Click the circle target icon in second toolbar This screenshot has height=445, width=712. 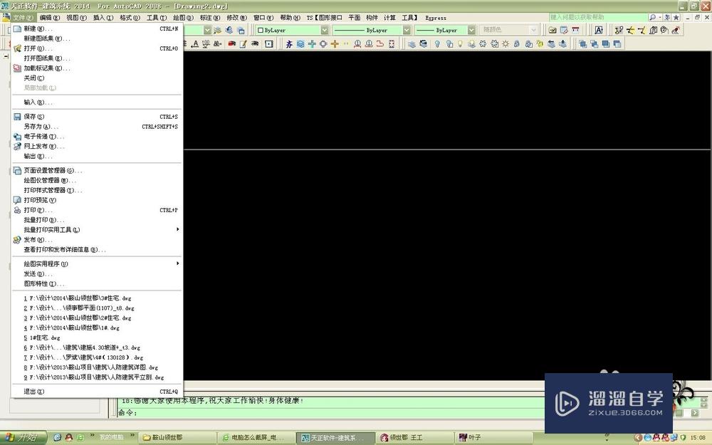click(323, 44)
